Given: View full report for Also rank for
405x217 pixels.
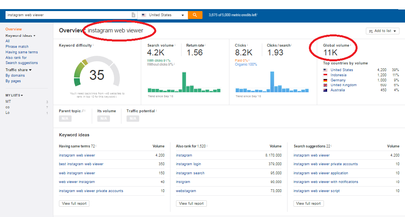Looking at the screenshot, I should pyautogui.click(x=191, y=203).
